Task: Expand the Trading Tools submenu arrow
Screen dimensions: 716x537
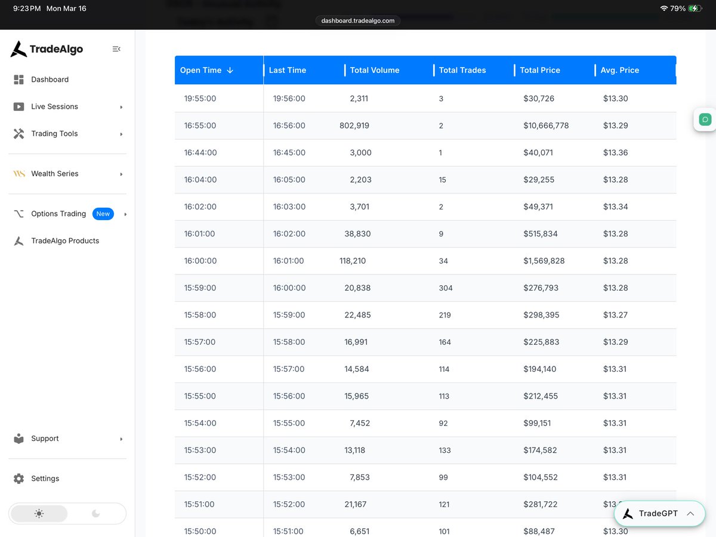Action: tap(121, 134)
